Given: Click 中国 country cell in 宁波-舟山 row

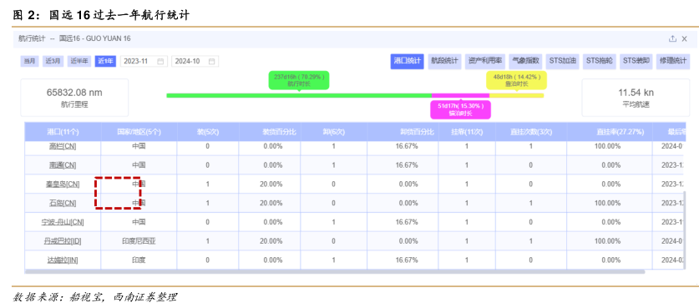Looking at the screenshot, I should pos(139,222).
